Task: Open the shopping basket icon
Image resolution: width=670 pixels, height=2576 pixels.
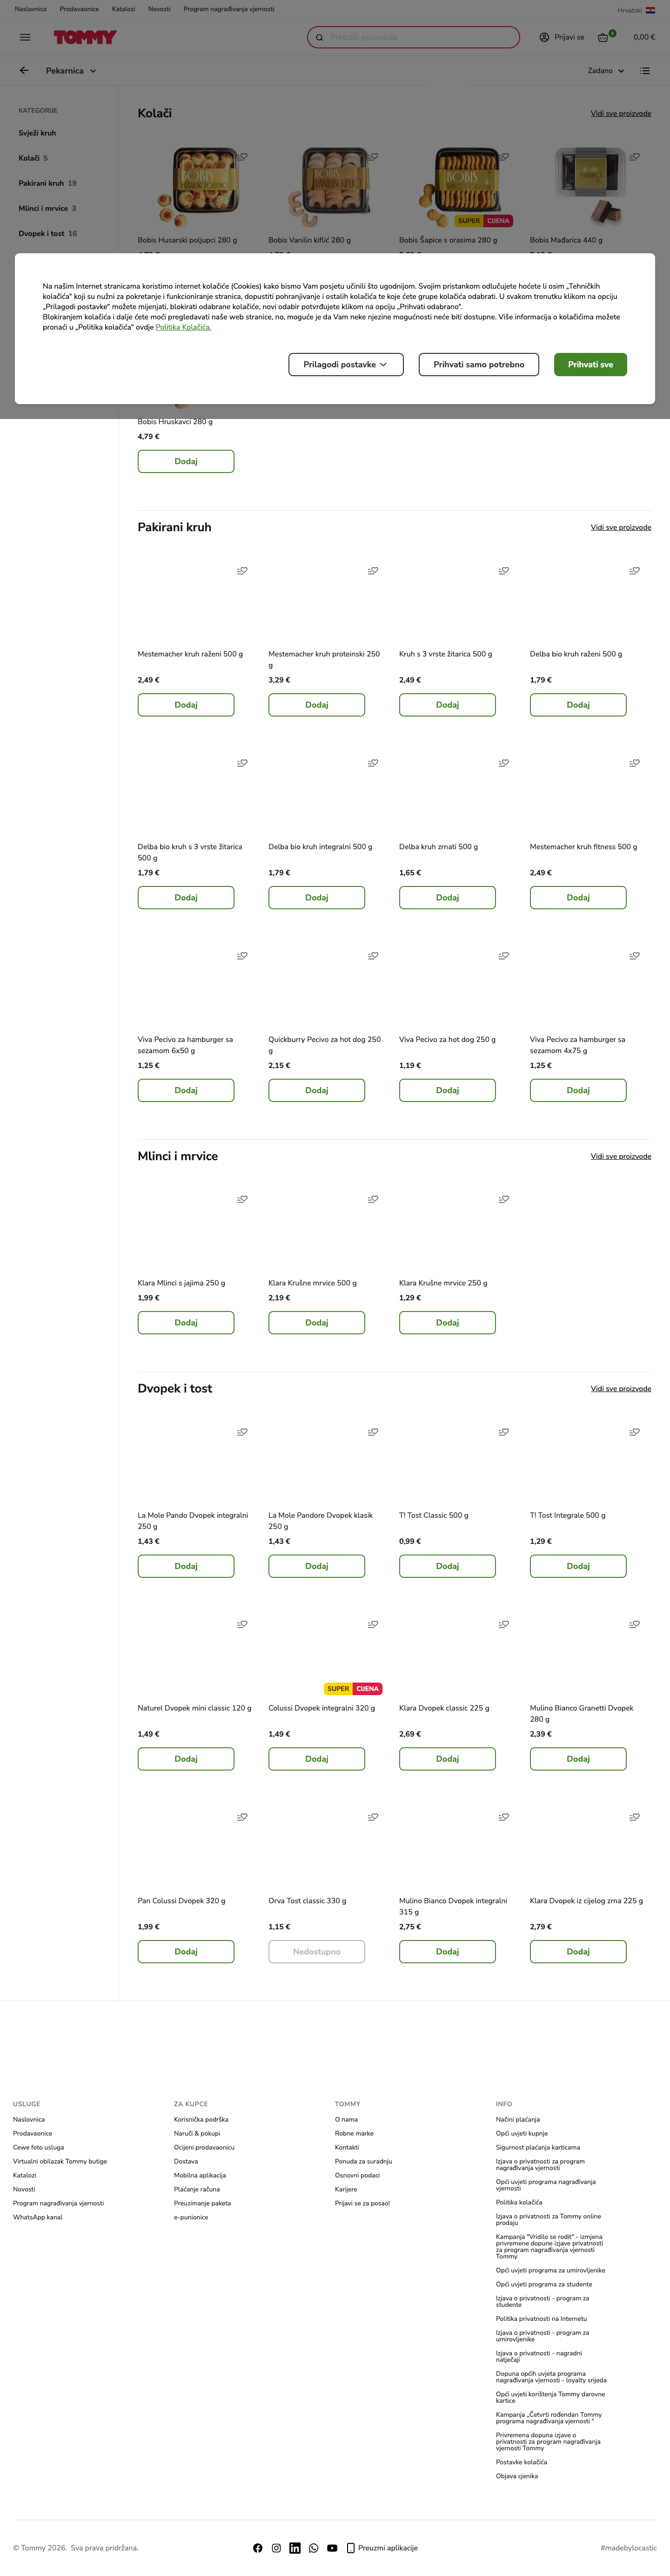Action: (x=603, y=37)
